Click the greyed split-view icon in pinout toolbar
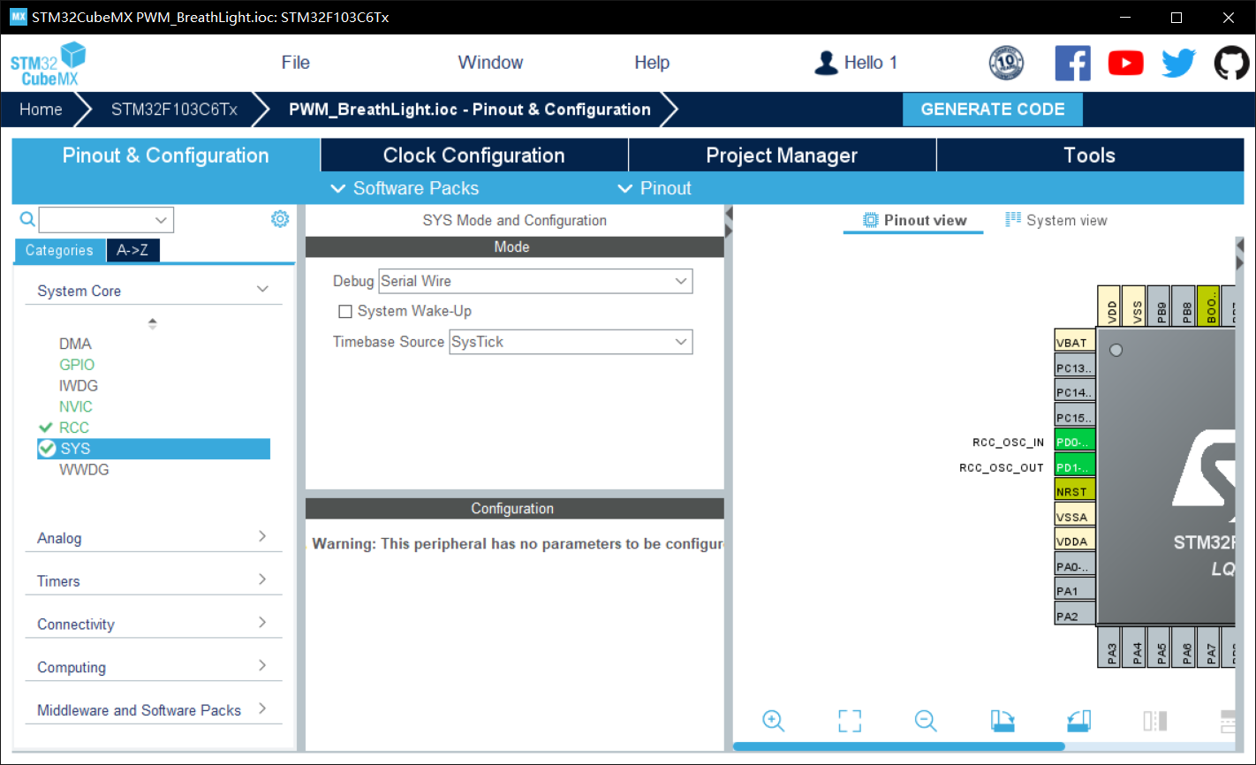Screen dimensions: 1256x765 [1154, 721]
